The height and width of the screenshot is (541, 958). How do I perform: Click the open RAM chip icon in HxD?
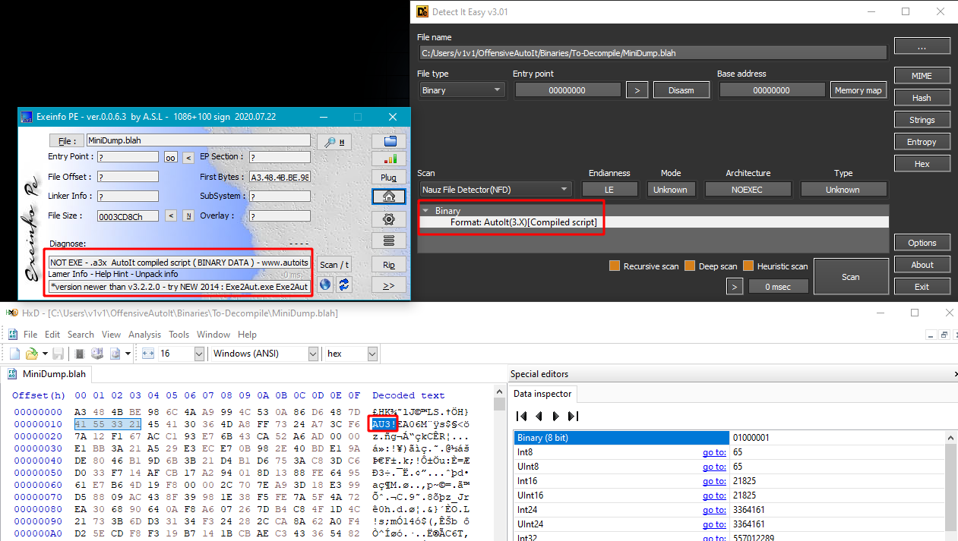(x=79, y=354)
